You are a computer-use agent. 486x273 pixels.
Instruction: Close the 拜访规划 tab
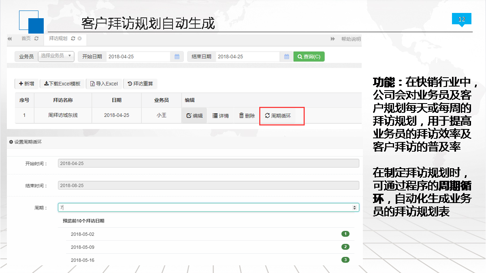tap(80, 39)
